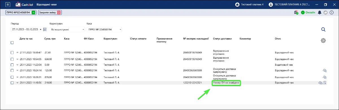Open the notifications bell
Viewport: 339px width, 110px height.
[320, 13]
